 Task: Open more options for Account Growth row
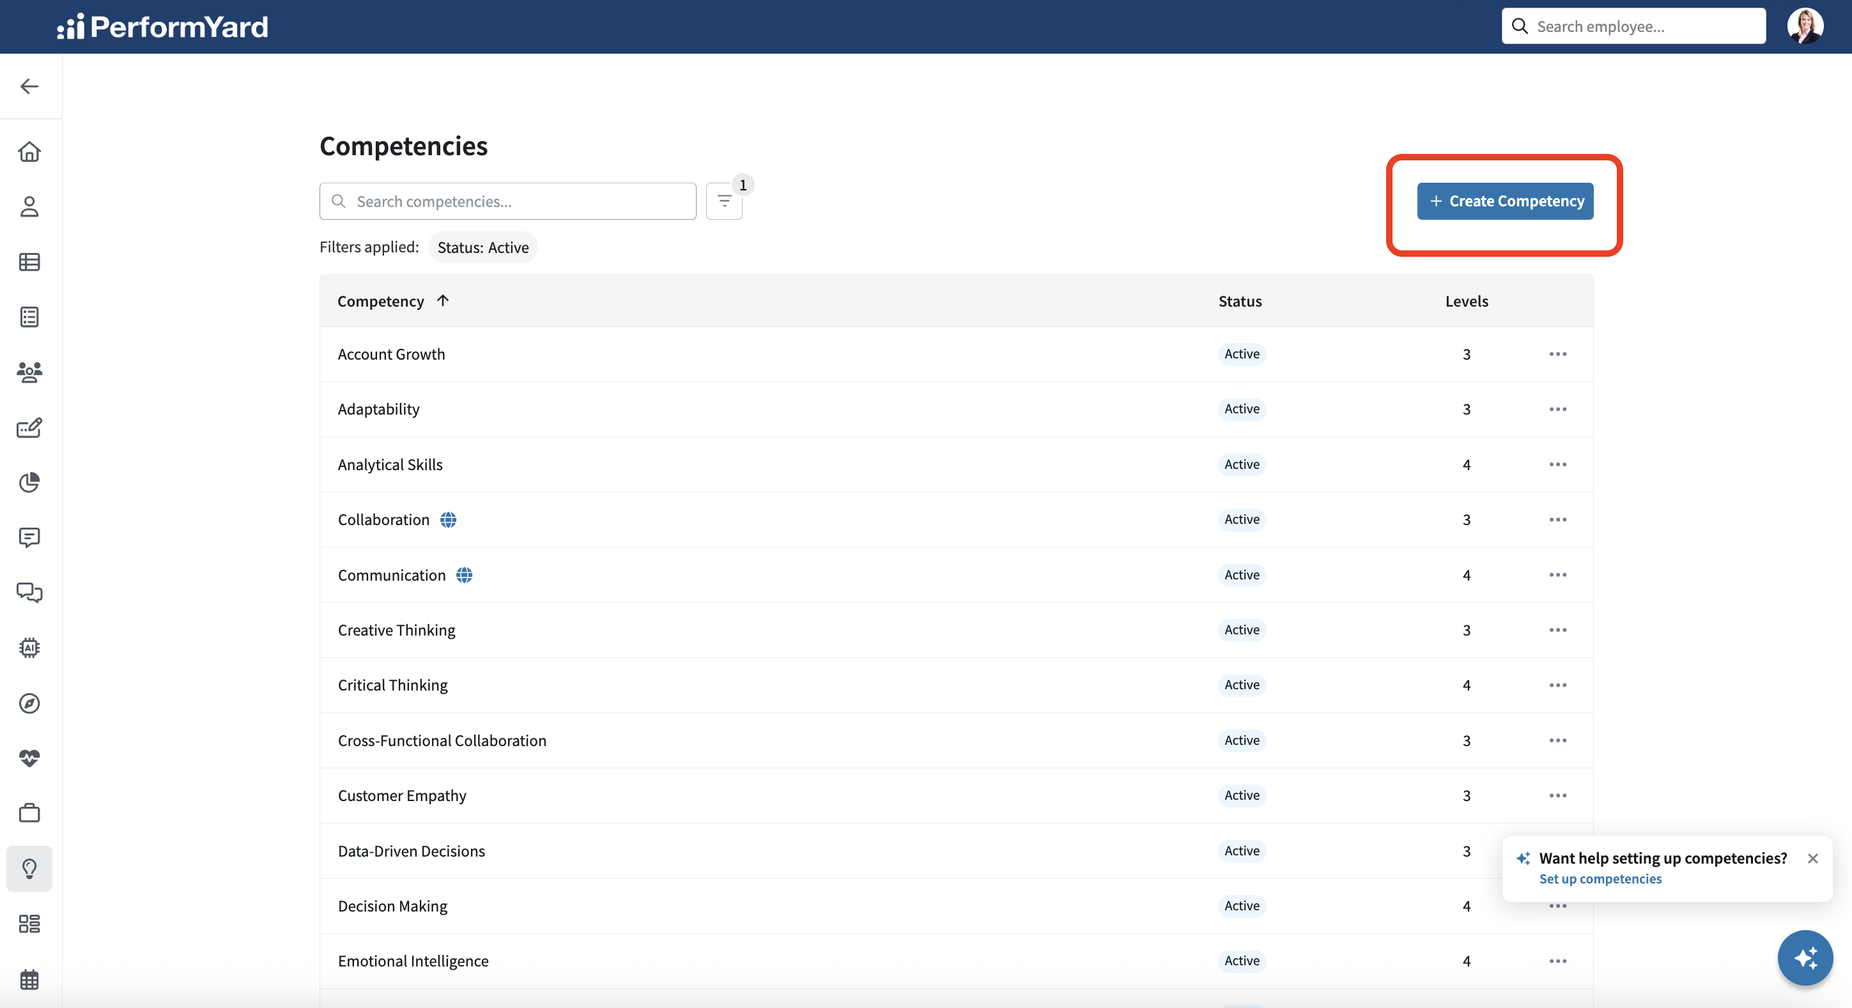pos(1557,354)
